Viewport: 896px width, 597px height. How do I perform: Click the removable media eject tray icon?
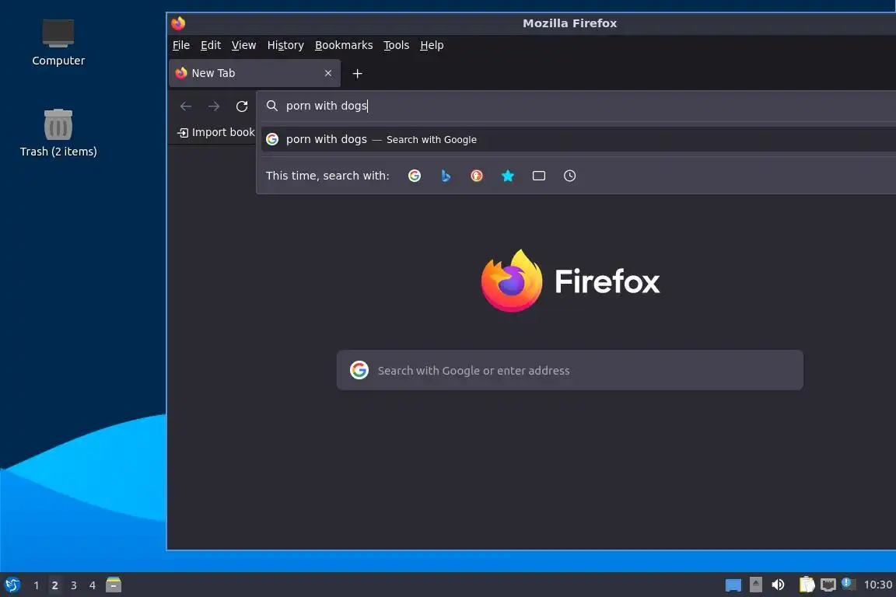[x=755, y=585]
